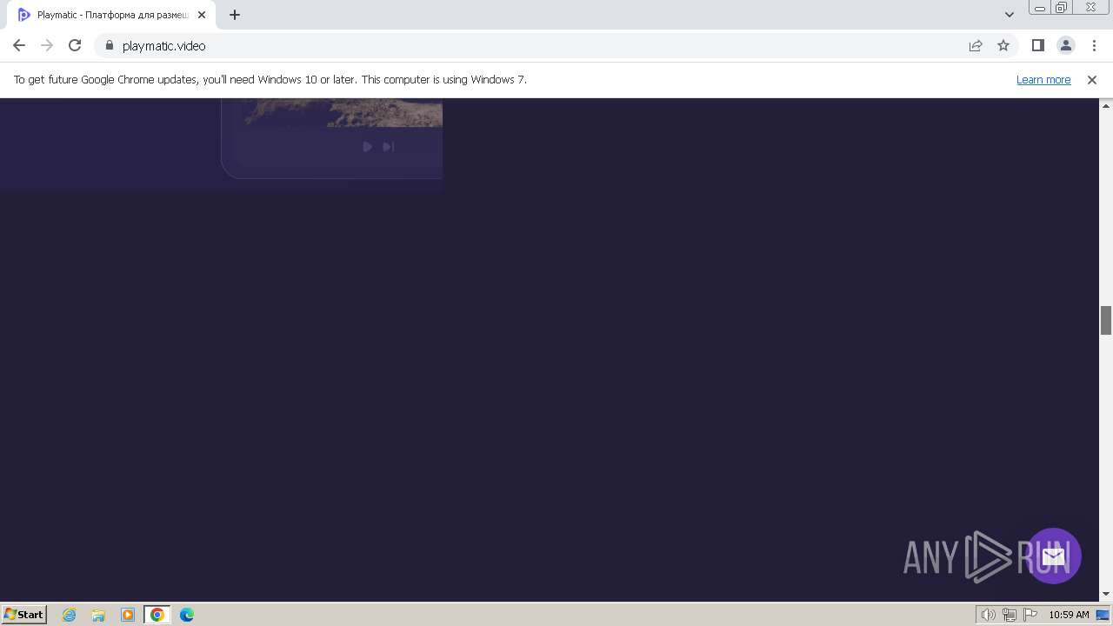Viewport: 1113px width, 626px height.
Task: Close the Playmatic tab
Action: pyautogui.click(x=202, y=15)
